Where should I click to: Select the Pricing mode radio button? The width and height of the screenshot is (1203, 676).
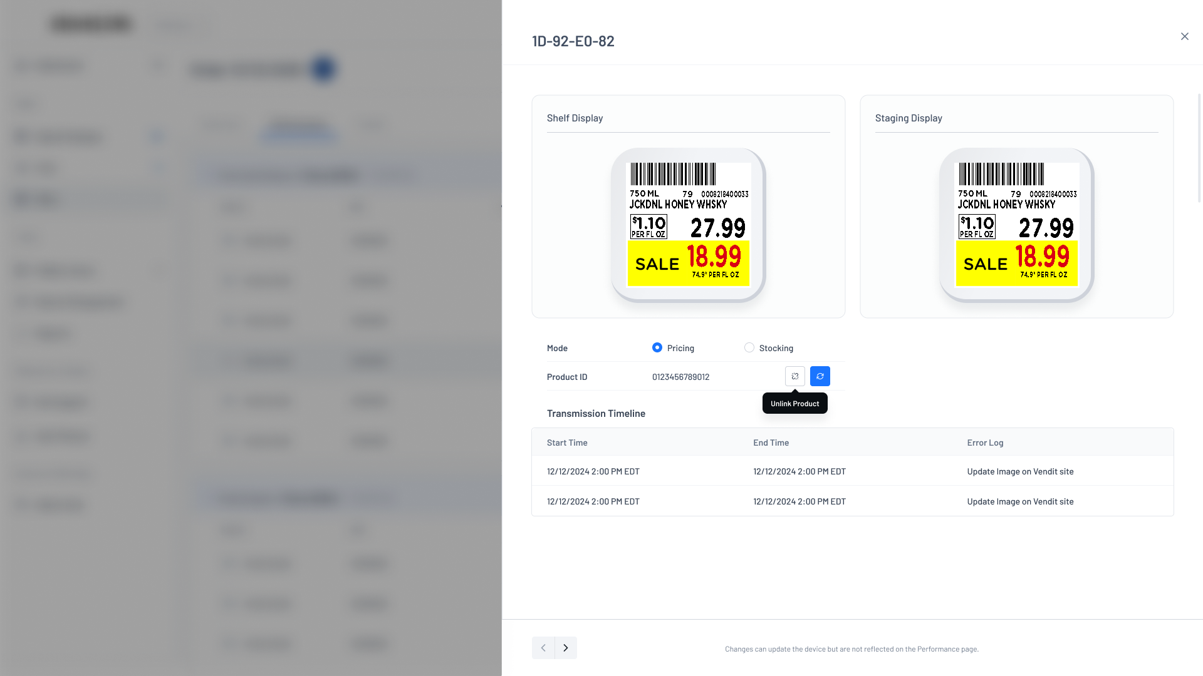tap(657, 347)
